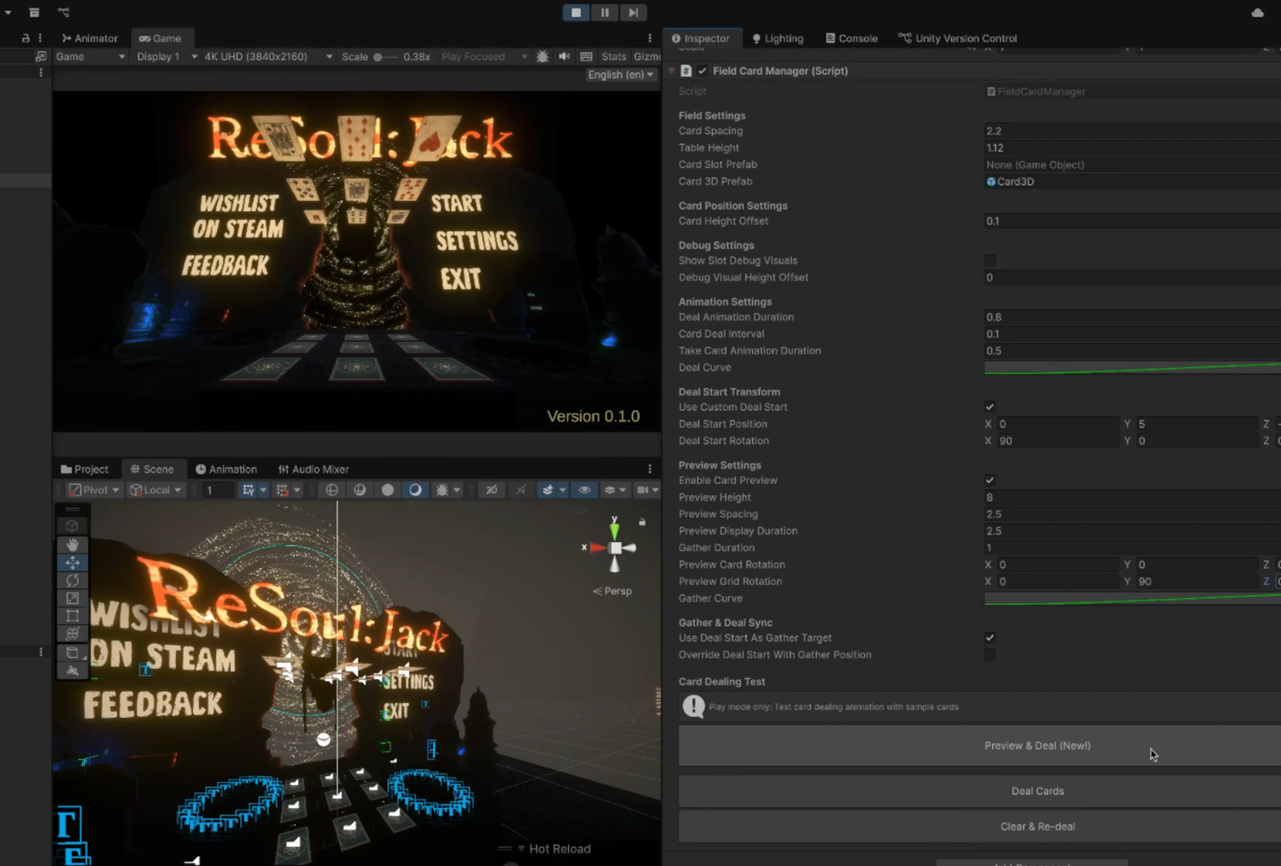The height and width of the screenshot is (866, 1281).
Task: Click the Pause button in the toolbar
Action: point(605,13)
